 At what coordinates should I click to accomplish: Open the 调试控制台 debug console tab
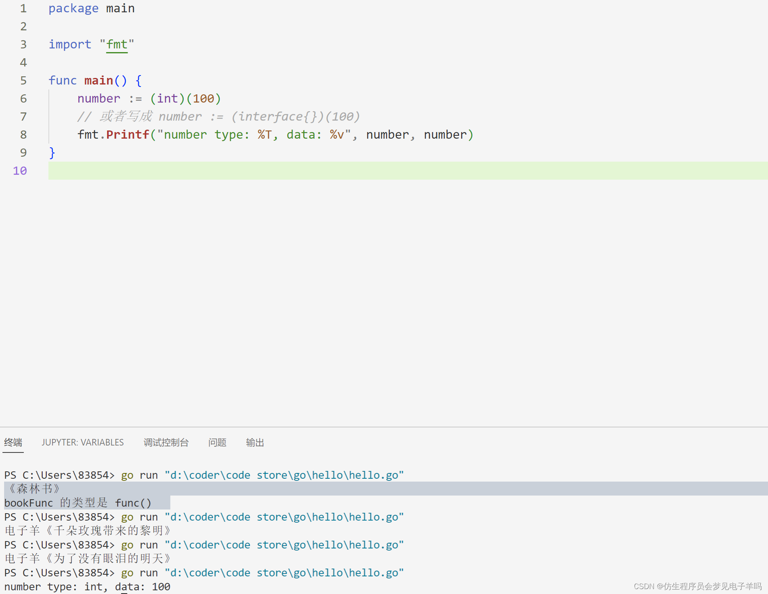[x=166, y=442]
